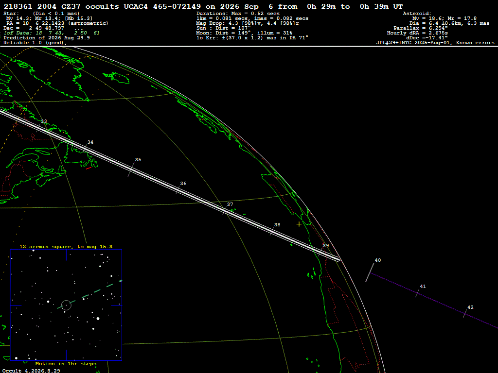Click the '12 arcmin square' chart caption
Screen dimensions: 498x373
tap(66, 246)
